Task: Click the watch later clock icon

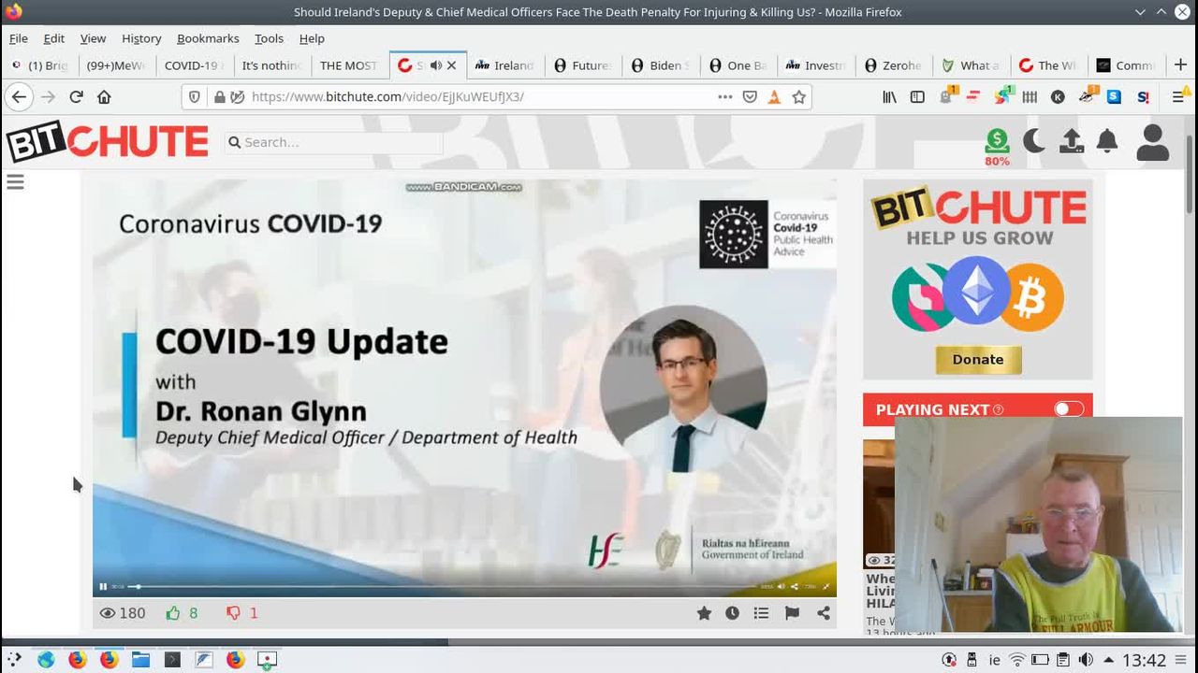Action: tap(732, 613)
